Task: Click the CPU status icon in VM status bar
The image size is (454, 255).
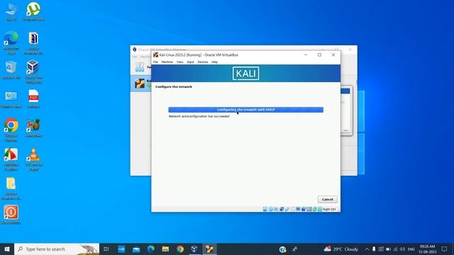Action: click(x=309, y=209)
